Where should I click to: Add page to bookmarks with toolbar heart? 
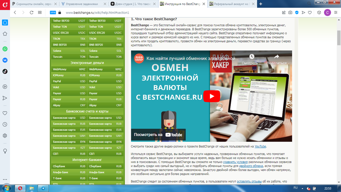click(x=310, y=13)
